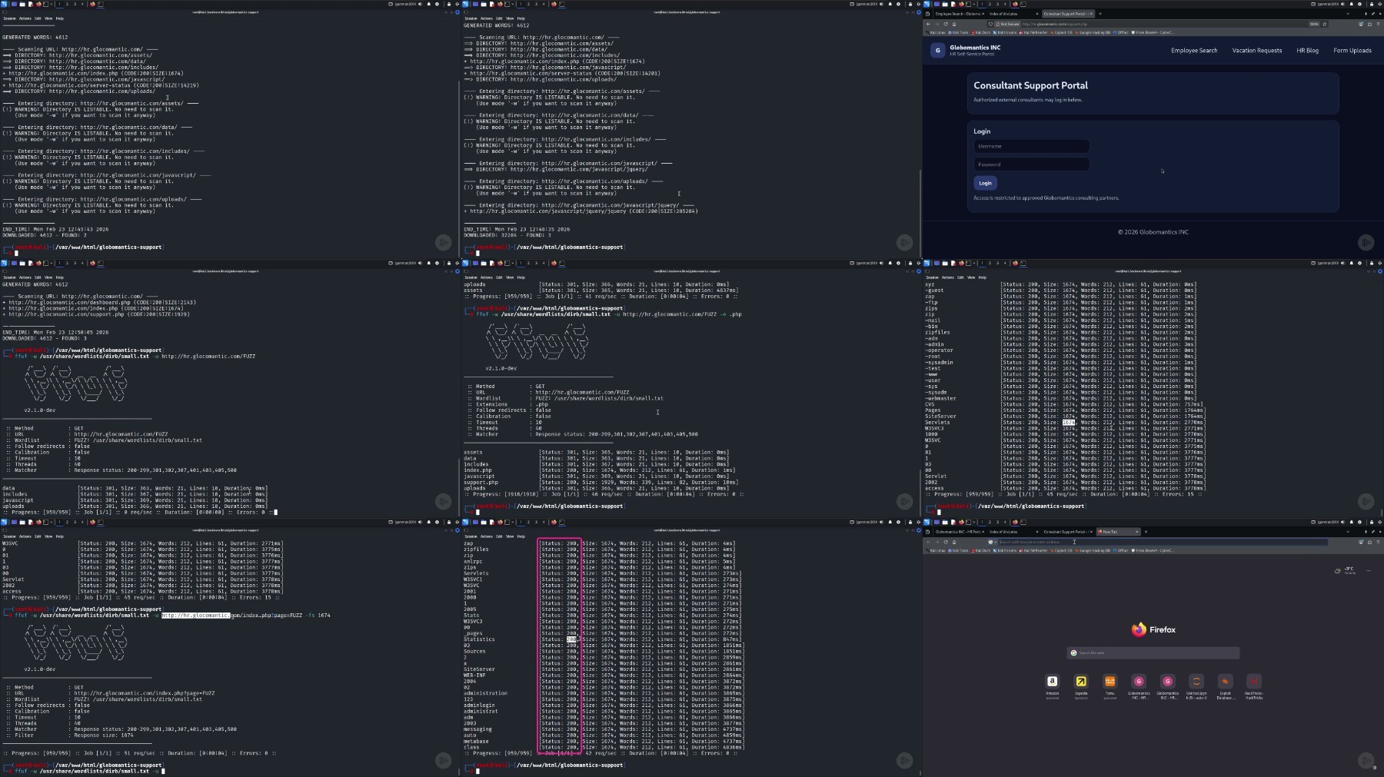This screenshot has height=777, width=1384.
Task: Click Home icon in Consultant Support Portal browser
Action: pos(954,24)
